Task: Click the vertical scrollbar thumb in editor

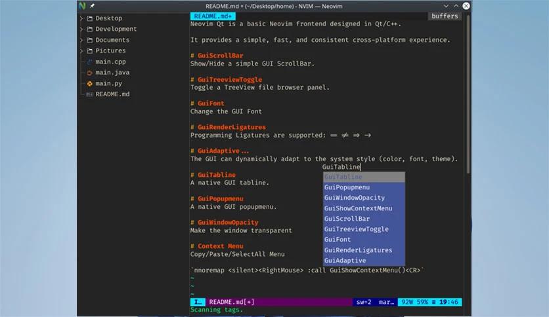Action: pyautogui.click(x=468, y=94)
